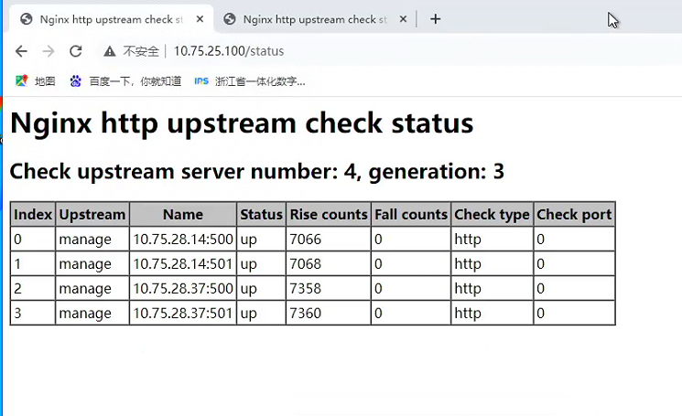682x416 pixels.
Task: Click the Nginx http upstream check status heading
Action: pyautogui.click(x=242, y=123)
